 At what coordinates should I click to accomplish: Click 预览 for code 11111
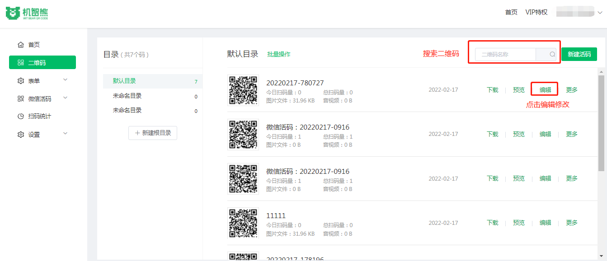click(x=519, y=223)
